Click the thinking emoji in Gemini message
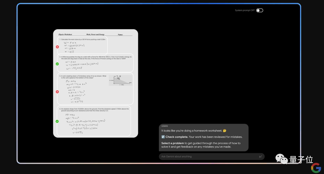324x174 pixels. click(x=225, y=130)
